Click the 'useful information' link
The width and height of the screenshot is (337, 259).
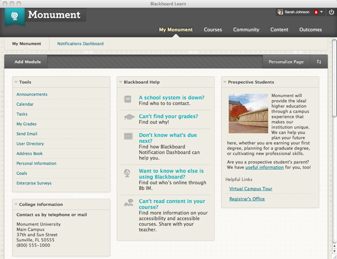(x=264, y=167)
